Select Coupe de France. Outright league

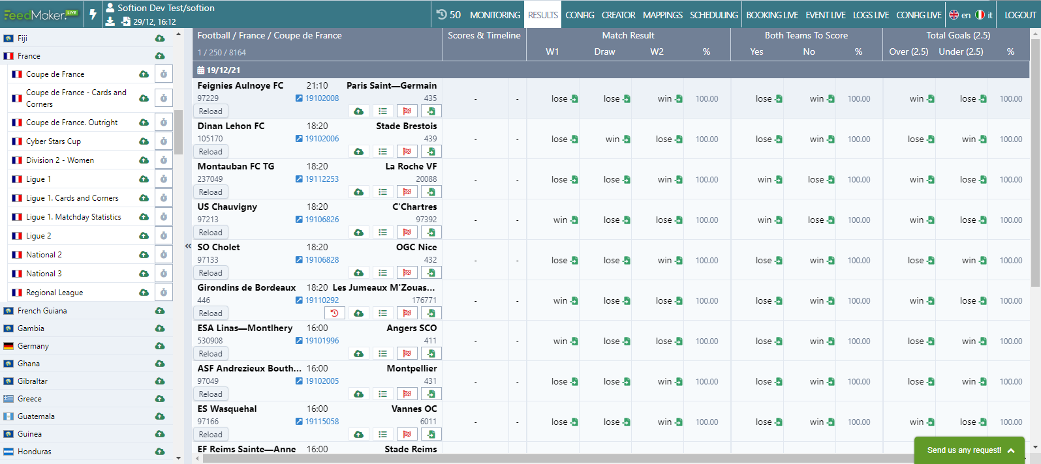click(x=72, y=123)
